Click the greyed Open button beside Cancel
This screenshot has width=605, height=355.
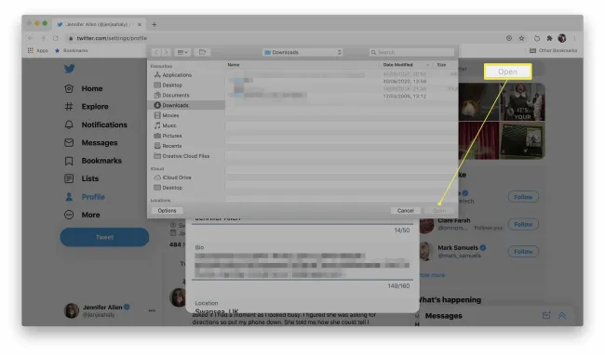[x=439, y=211]
